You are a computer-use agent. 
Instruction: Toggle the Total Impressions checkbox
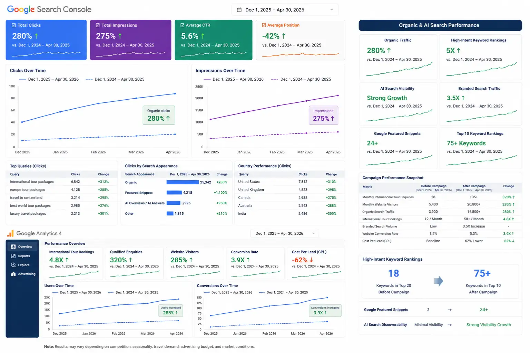coord(98,25)
